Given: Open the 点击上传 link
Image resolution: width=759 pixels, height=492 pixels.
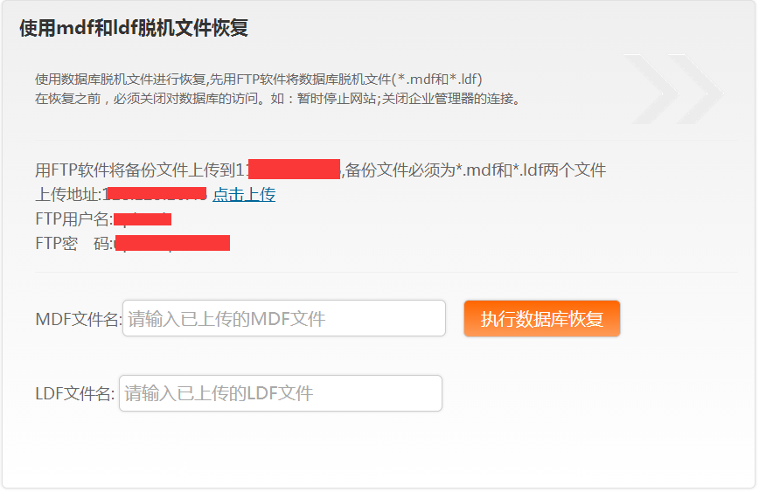Looking at the screenshot, I should click(x=244, y=195).
